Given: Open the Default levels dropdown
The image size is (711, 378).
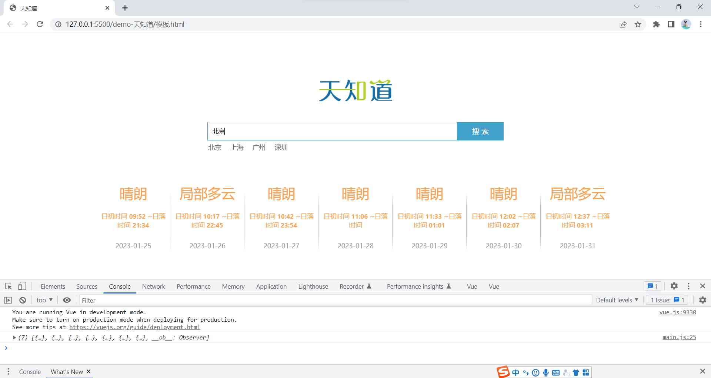Looking at the screenshot, I should [617, 300].
